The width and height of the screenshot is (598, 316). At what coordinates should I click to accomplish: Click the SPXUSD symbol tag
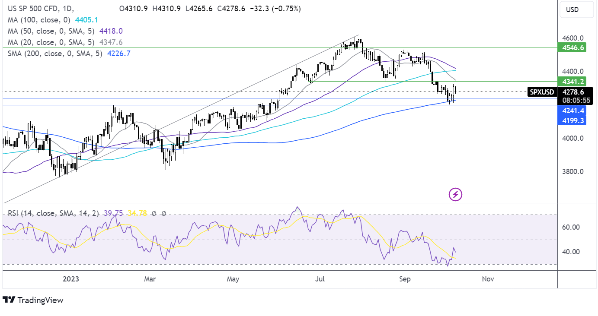tap(541, 92)
